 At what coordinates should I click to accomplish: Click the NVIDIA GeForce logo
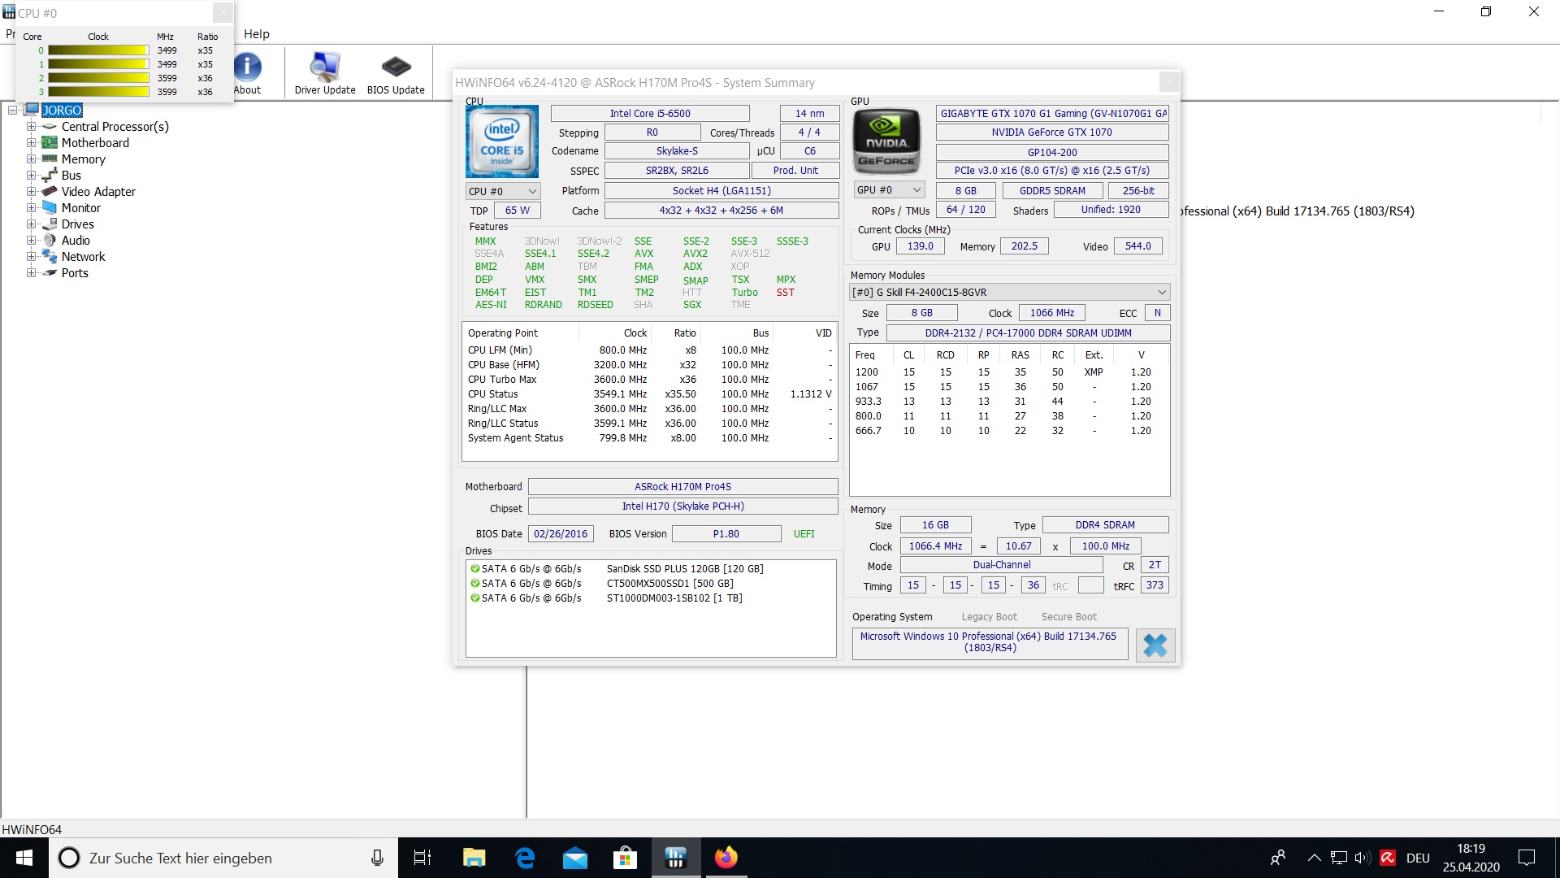pyautogui.click(x=886, y=141)
